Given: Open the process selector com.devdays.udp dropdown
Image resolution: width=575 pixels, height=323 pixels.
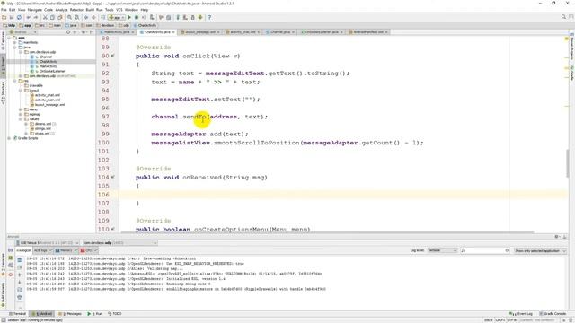Looking at the screenshot, I should tap(119, 243).
